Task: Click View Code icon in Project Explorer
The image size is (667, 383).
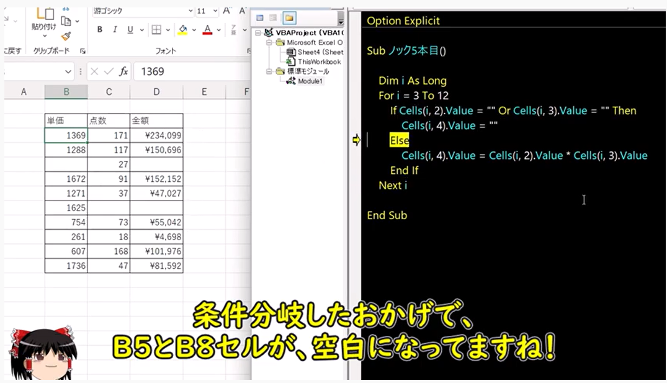Action: point(260,18)
